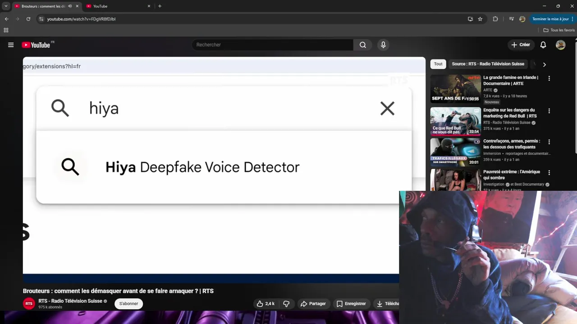The width and height of the screenshot is (577, 324).
Task: Click the Enregistrer save button
Action: [351, 304]
